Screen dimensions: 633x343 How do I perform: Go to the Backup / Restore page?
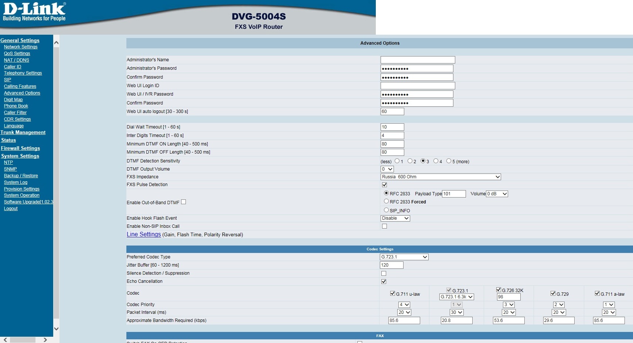21,176
